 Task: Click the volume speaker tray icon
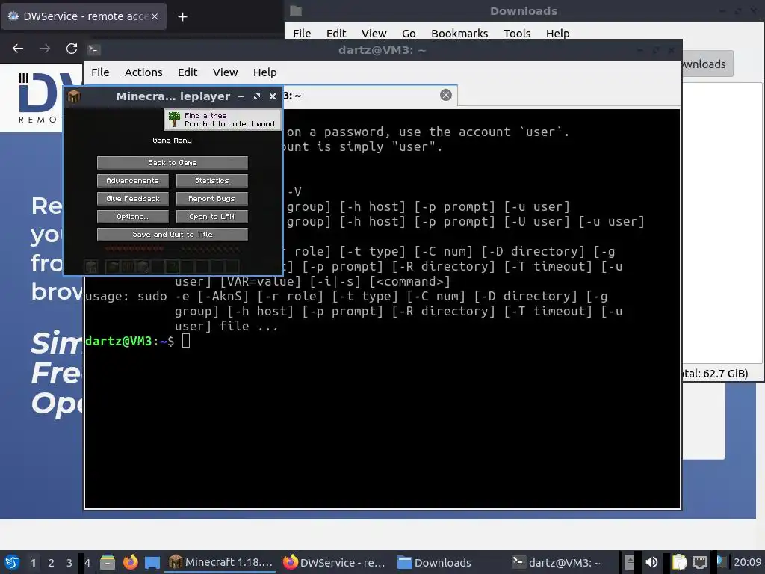pyautogui.click(x=651, y=562)
